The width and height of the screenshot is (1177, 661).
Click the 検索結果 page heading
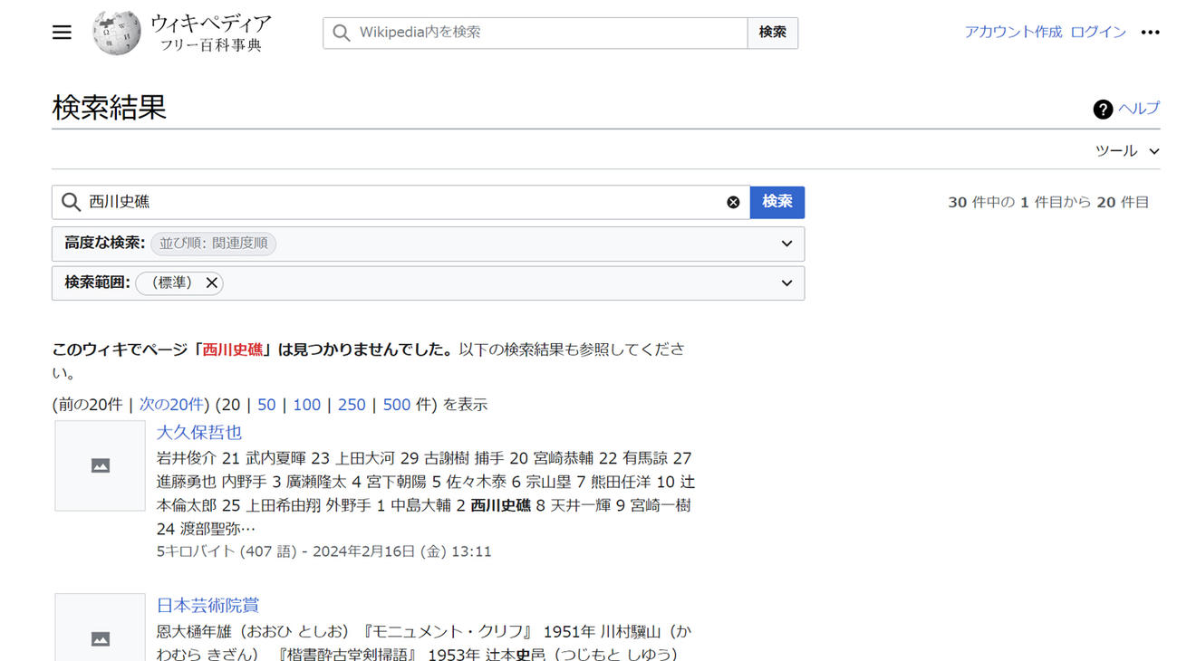coord(110,108)
